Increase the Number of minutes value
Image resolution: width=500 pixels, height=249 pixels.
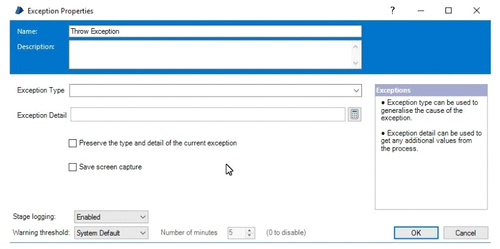pyautogui.click(x=250, y=230)
